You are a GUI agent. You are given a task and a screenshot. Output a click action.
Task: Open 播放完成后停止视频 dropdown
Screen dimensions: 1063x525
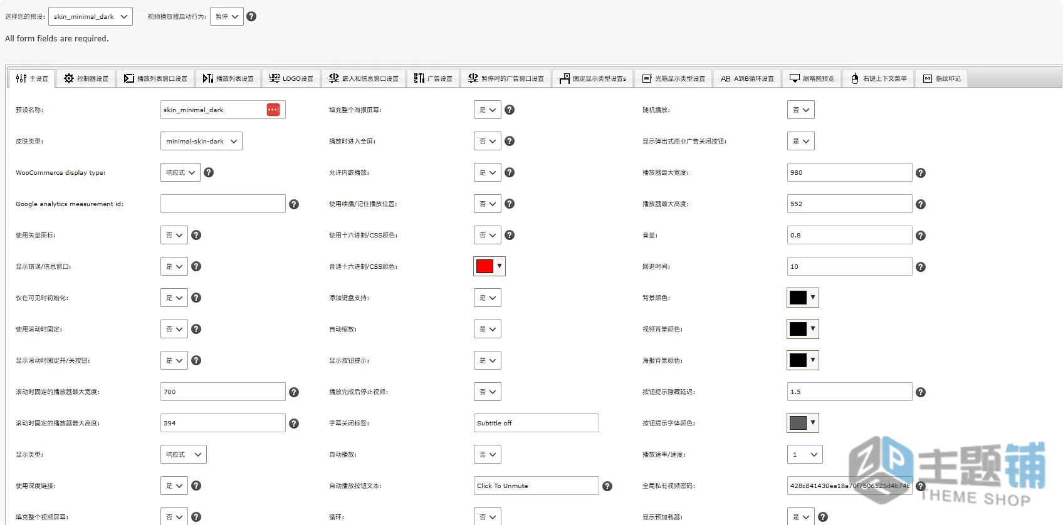[488, 392]
